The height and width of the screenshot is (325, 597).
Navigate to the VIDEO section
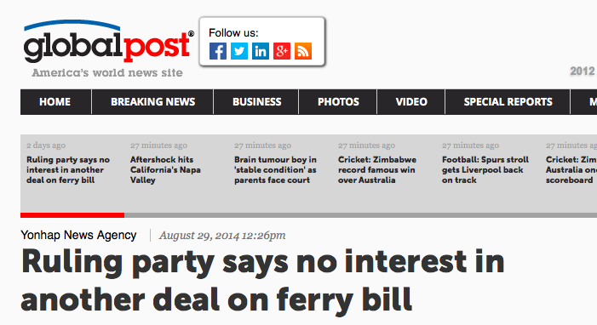[411, 102]
